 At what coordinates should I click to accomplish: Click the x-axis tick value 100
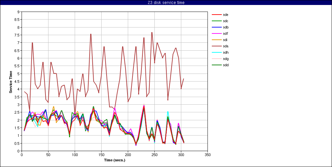coord(75,155)
